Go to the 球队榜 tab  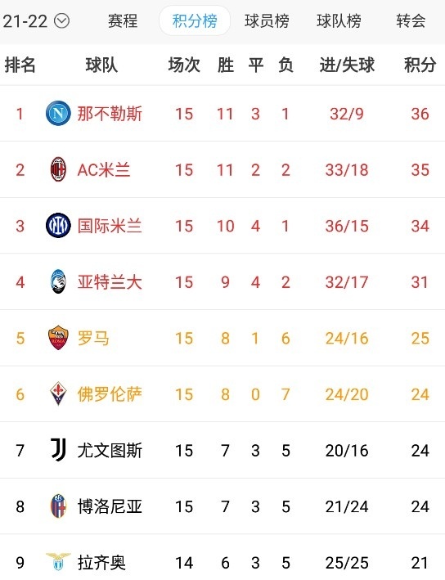point(339,20)
